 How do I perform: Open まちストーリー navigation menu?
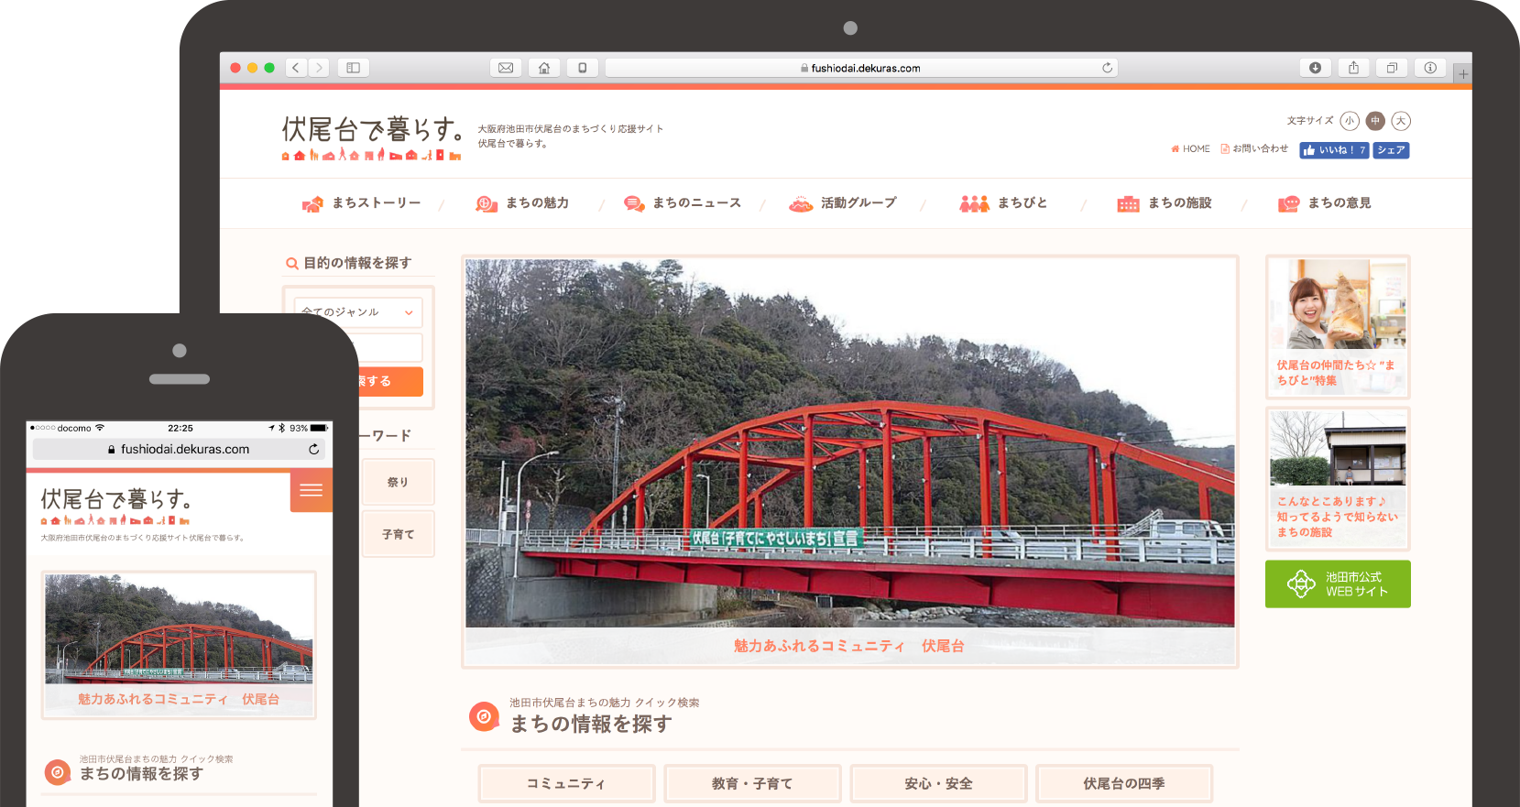click(x=362, y=203)
